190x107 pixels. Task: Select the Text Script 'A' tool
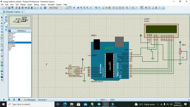click(x=2, y=74)
